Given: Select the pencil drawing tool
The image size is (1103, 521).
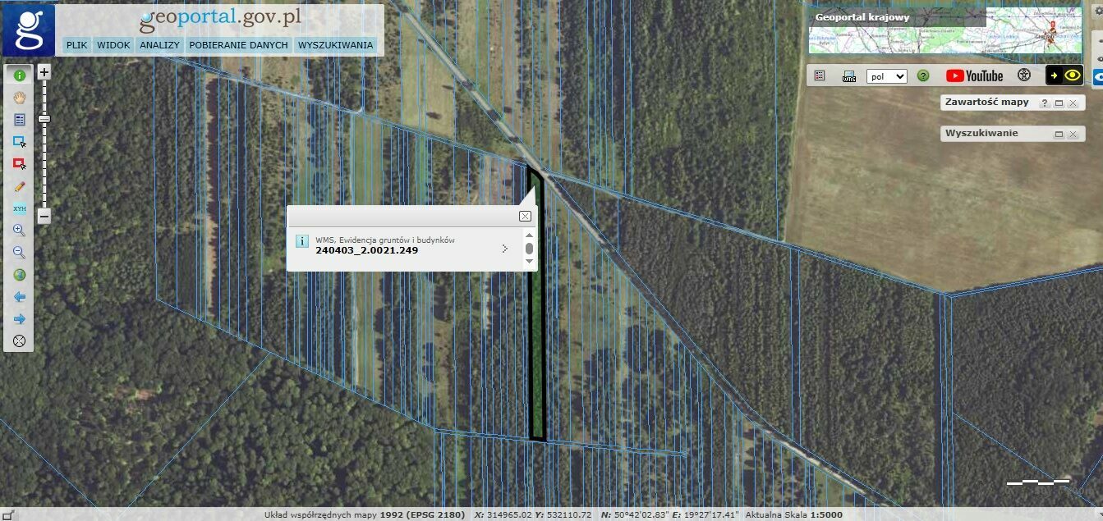Looking at the screenshot, I should point(19,186).
